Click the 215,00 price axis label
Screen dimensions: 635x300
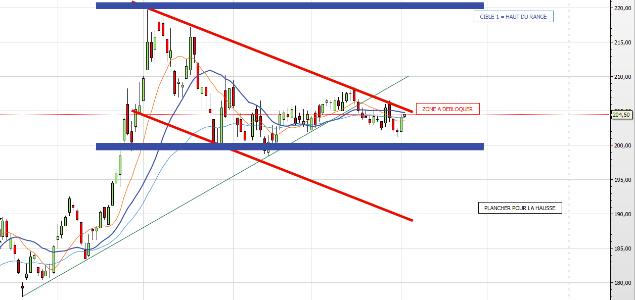(x=622, y=42)
